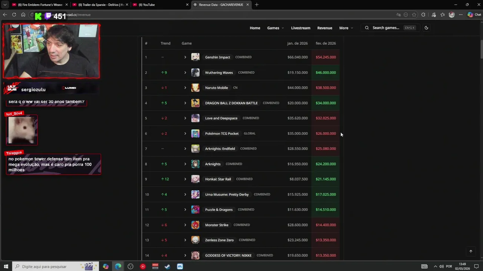Go to Home in site navigation
Screen dimensions: 483x271
click(x=255, y=28)
